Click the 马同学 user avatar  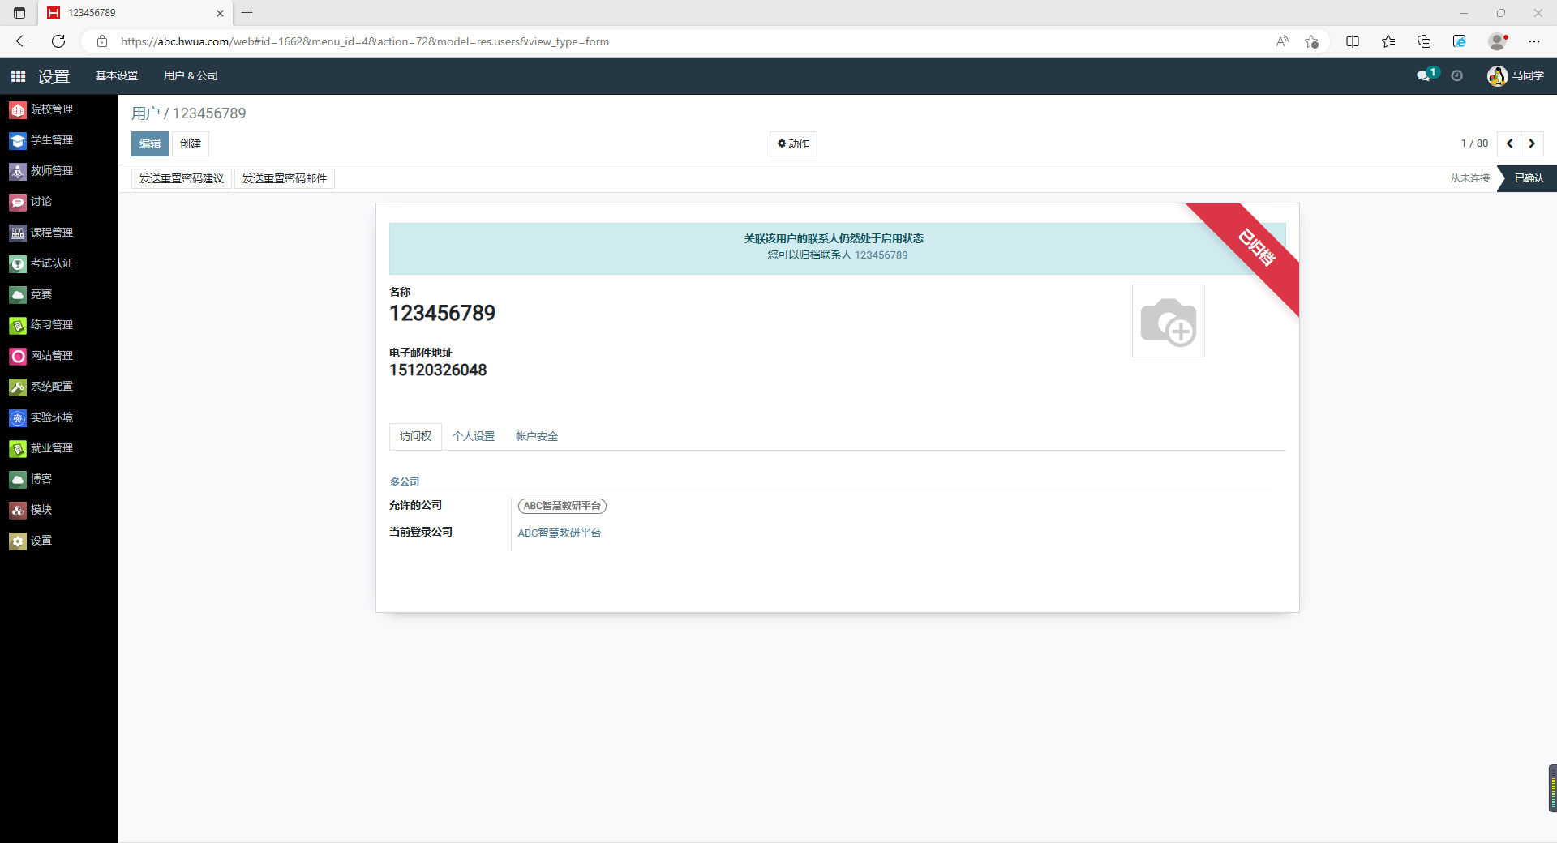(x=1497, y=76)
